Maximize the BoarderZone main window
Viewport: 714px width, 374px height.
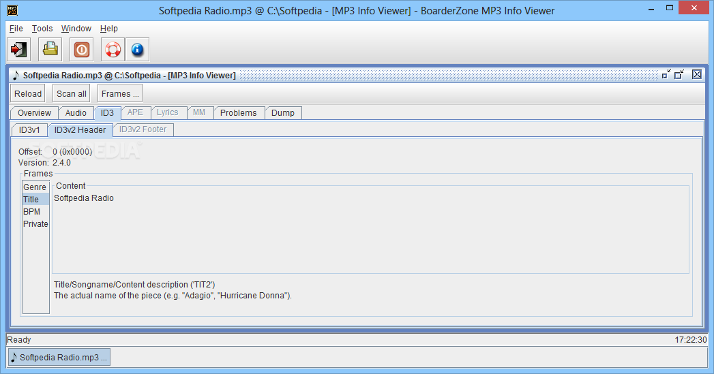point(670,7)
